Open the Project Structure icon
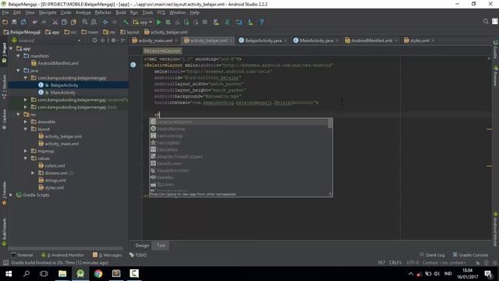This screenshot has height=281, width=499. [239, 22]
